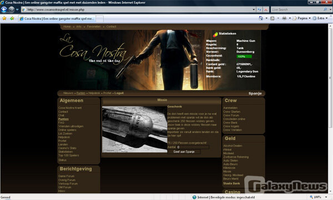Screen dimensions: 333x200
Task: Open Helpdesk in the sub navigation bar
Action: coord(94,93)
